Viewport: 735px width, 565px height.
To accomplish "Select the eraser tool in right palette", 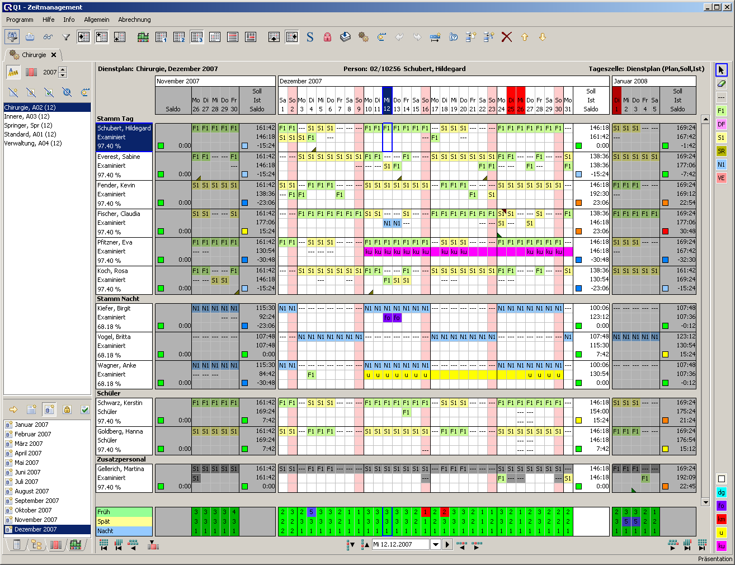I will [x=721, y=83].
